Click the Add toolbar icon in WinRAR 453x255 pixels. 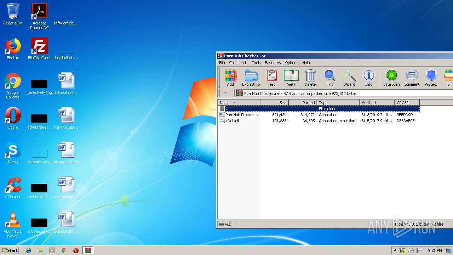[x=230, y=78]
